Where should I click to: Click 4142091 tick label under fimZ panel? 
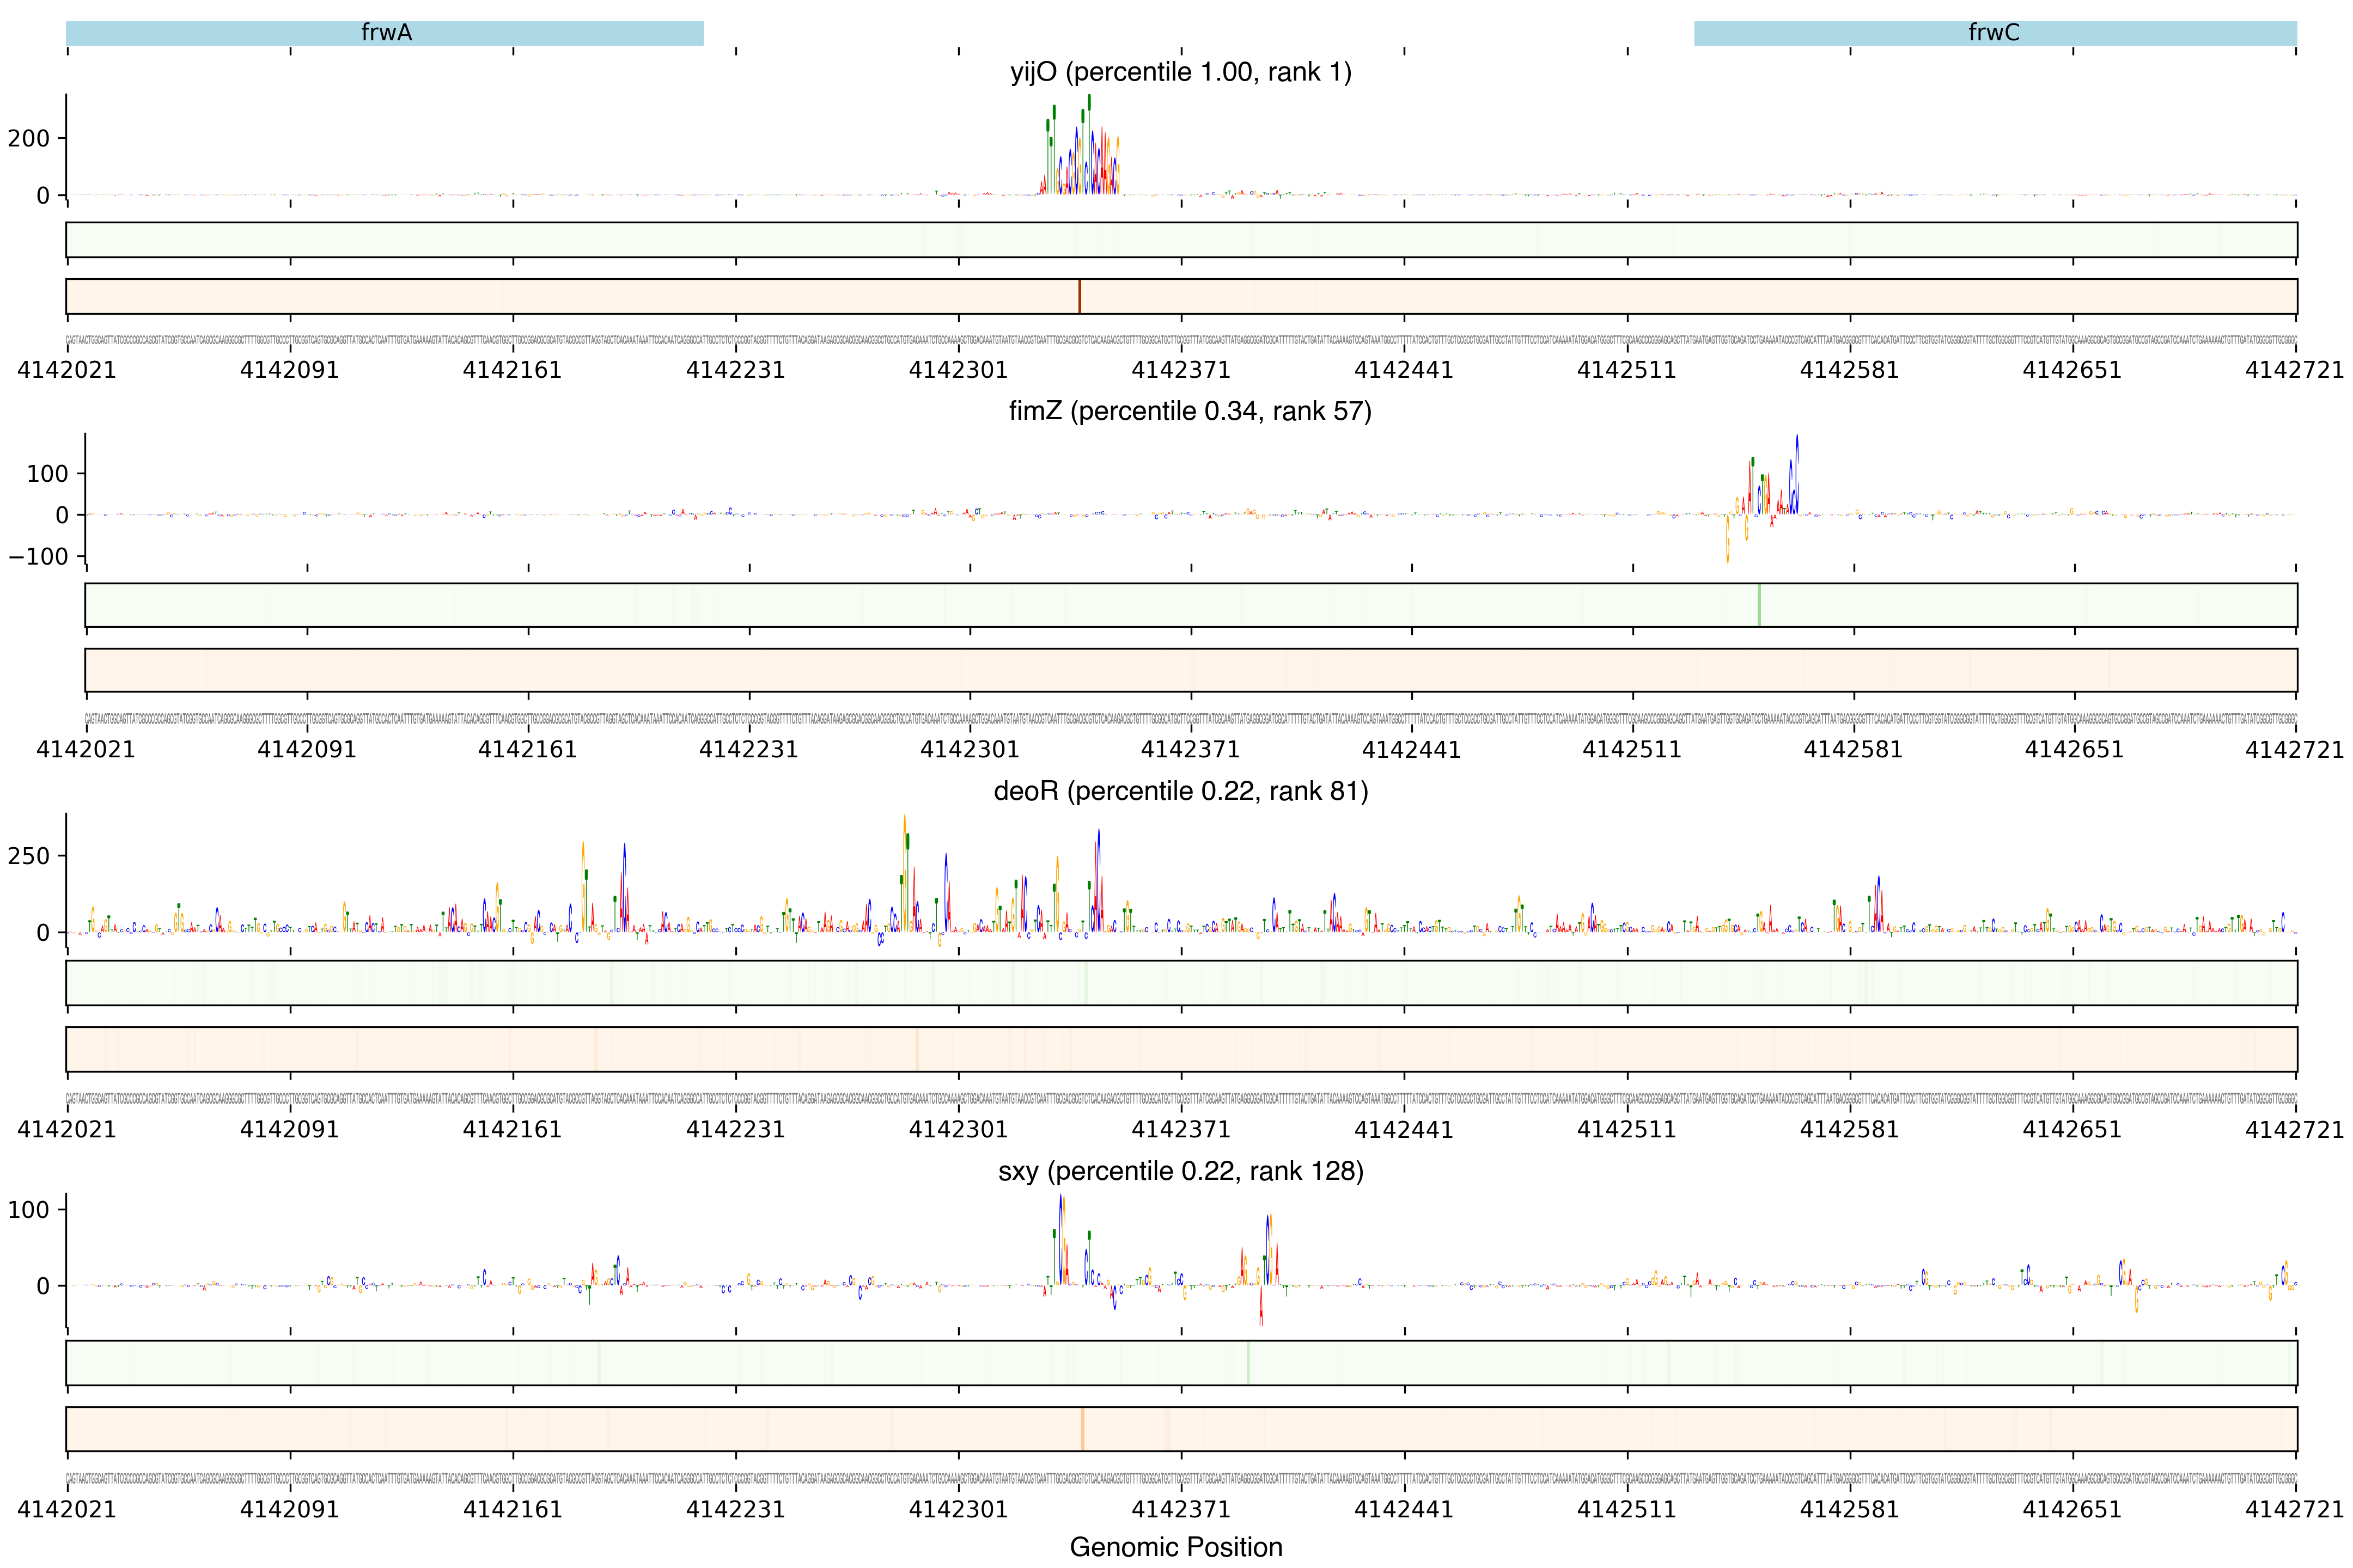pos(307,749)
